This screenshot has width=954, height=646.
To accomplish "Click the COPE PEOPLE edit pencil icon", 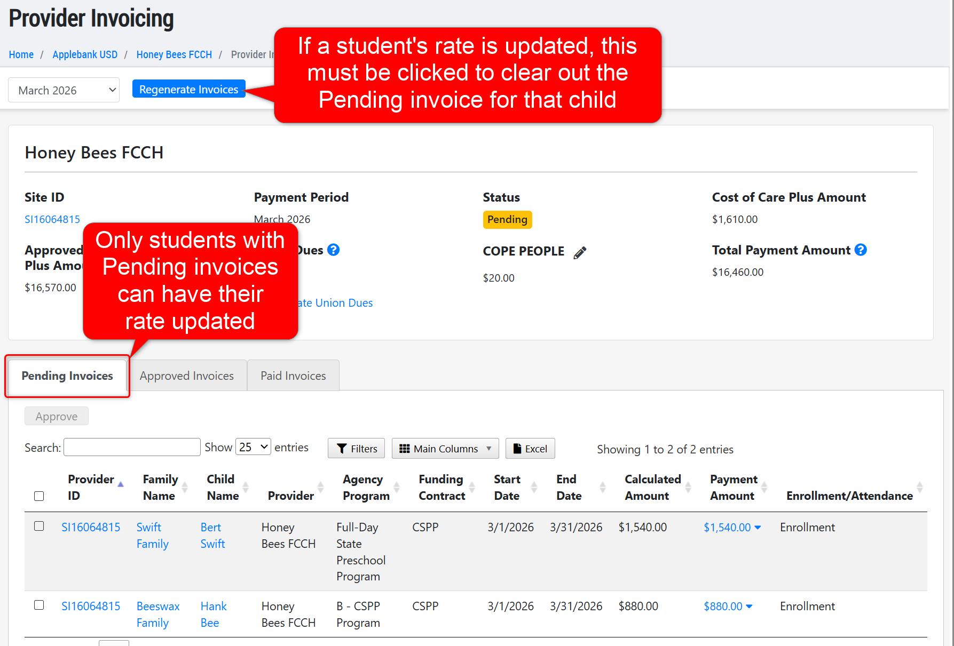I will [x=580, y=252].
